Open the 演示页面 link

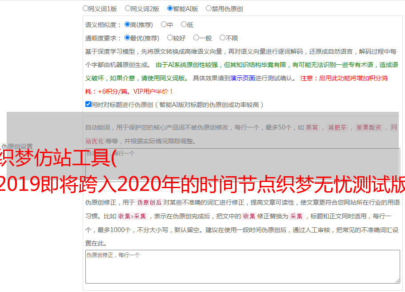tap(243, 78)
